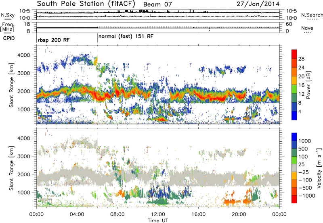Click the 04:00 time tick label
This screenshot has width=323, height=223.
point(77,215)
